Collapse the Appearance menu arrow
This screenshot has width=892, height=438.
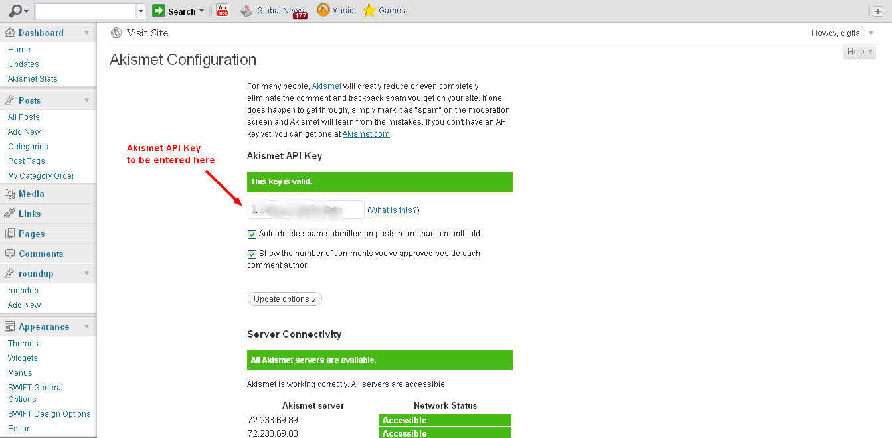(86, 327)
